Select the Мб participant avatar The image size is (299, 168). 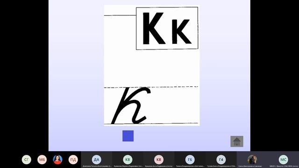click(x=42, y=160)
